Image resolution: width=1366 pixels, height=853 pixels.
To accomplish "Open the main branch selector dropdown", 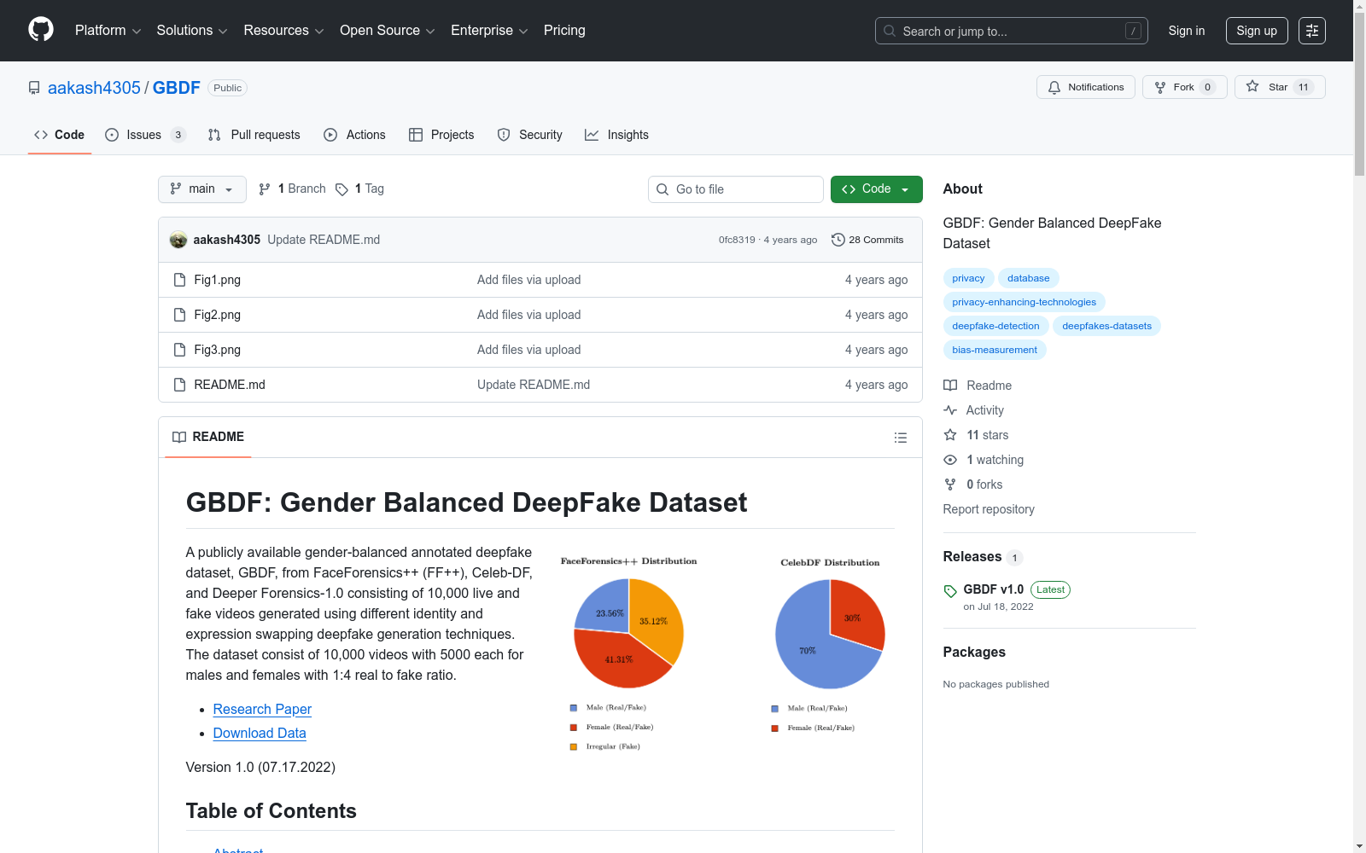I will (202, 189).
